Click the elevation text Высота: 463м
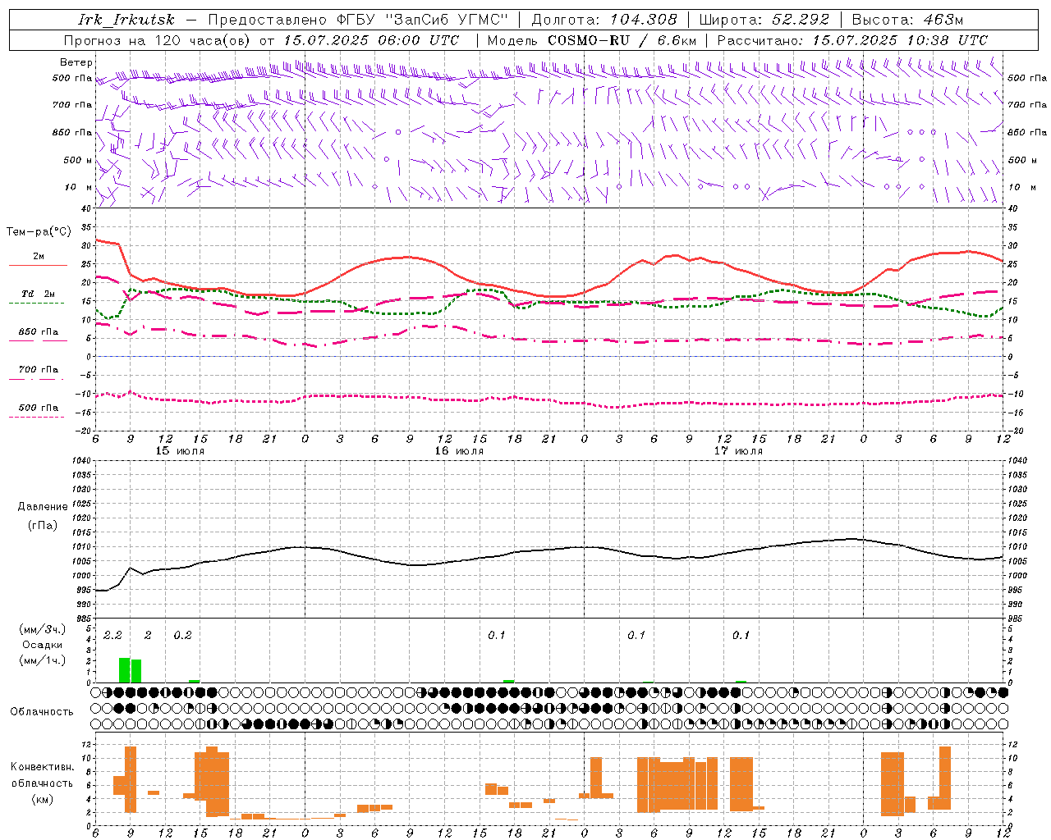Viewport: 1051px width, 840px height. click(907, 20)
